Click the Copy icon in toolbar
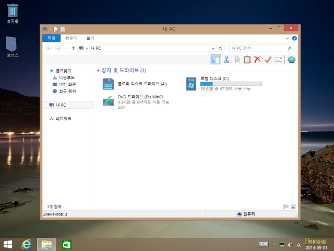The image size is (334, 251). pyautogui.click(x=236, y=60)
